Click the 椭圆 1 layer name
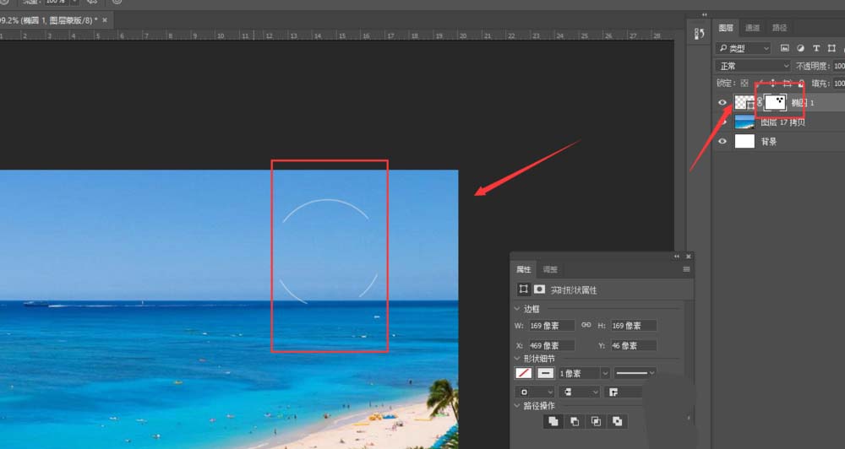This screenshot has height=449, width=845. pyautogui.click(x=803, y=102)
